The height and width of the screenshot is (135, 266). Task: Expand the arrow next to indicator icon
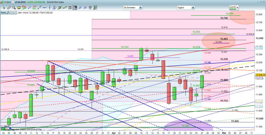click(237, 8)
